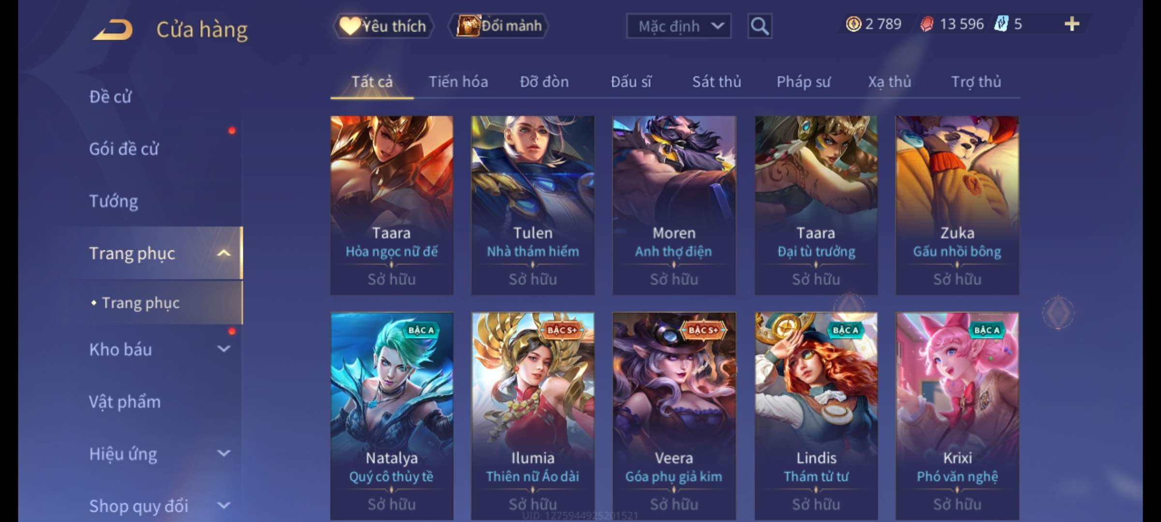
Task: Switch to the Tiến hóa tab
Action: (458, 82)
